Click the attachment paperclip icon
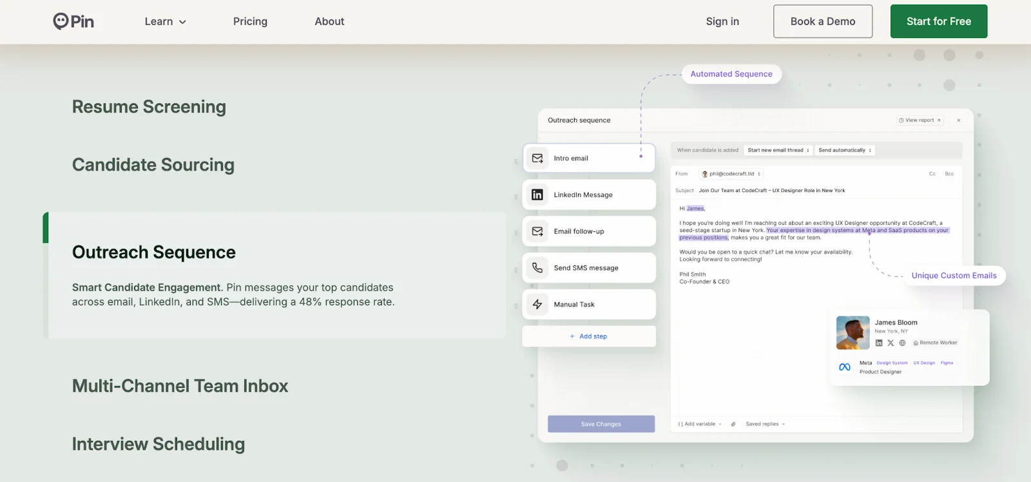 [x=733, y=424]
